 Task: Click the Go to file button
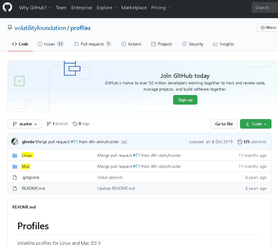click(224, 124)
